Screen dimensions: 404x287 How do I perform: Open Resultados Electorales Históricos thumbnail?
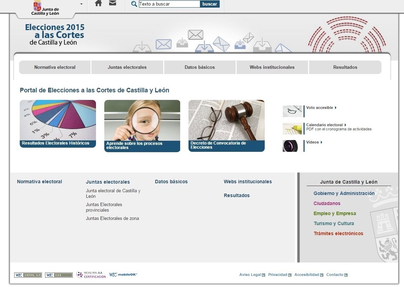(58, 123)
